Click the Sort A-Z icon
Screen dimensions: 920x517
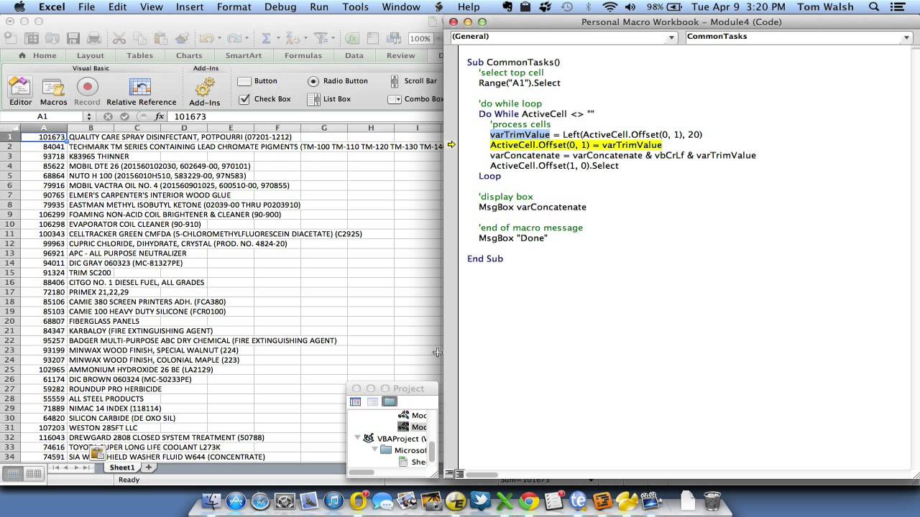tap(291, 39)
